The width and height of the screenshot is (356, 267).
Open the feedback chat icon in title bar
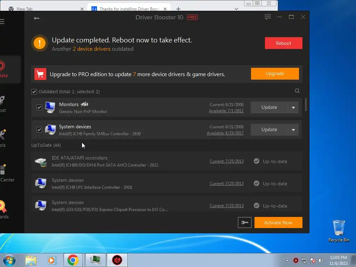pyautogui.click(x=268, y=17)
